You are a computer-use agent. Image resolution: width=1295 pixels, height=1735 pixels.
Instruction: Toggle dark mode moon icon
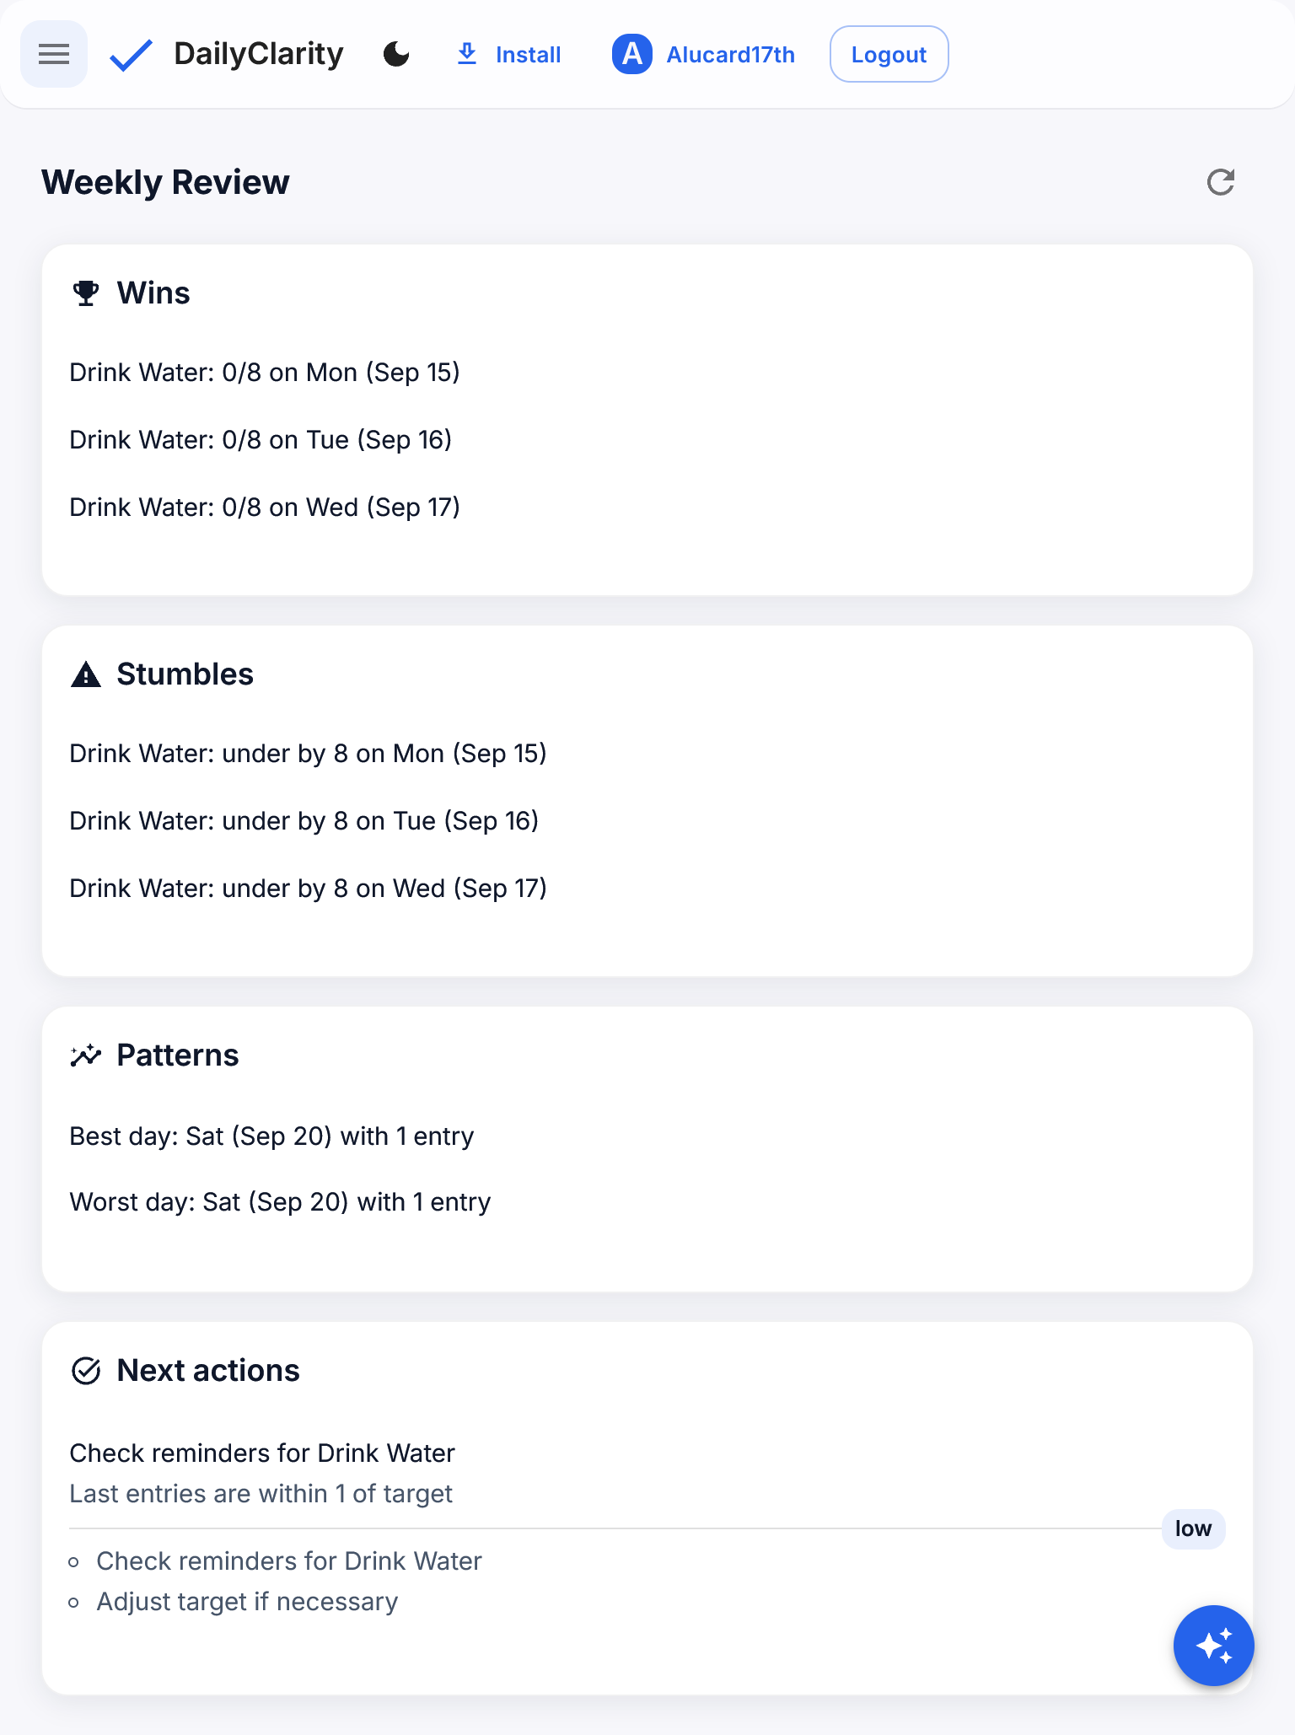click(396, 55)
